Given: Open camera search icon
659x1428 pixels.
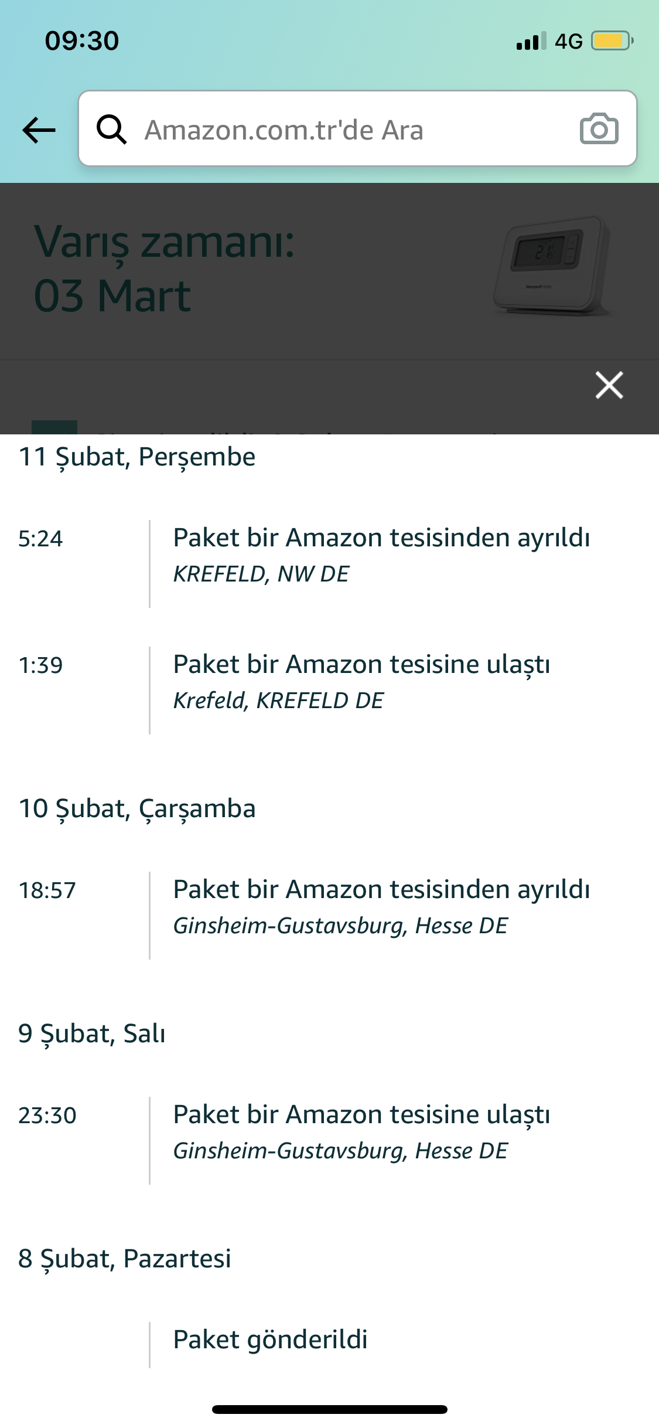Looking at the screenshot, I should (x=599, y=129).
